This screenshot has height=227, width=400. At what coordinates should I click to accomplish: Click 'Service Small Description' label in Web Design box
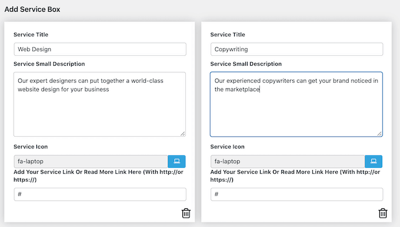coord(49,64)
